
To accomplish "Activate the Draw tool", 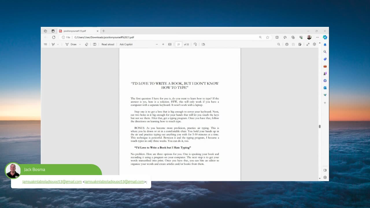I will coord(71,44).
